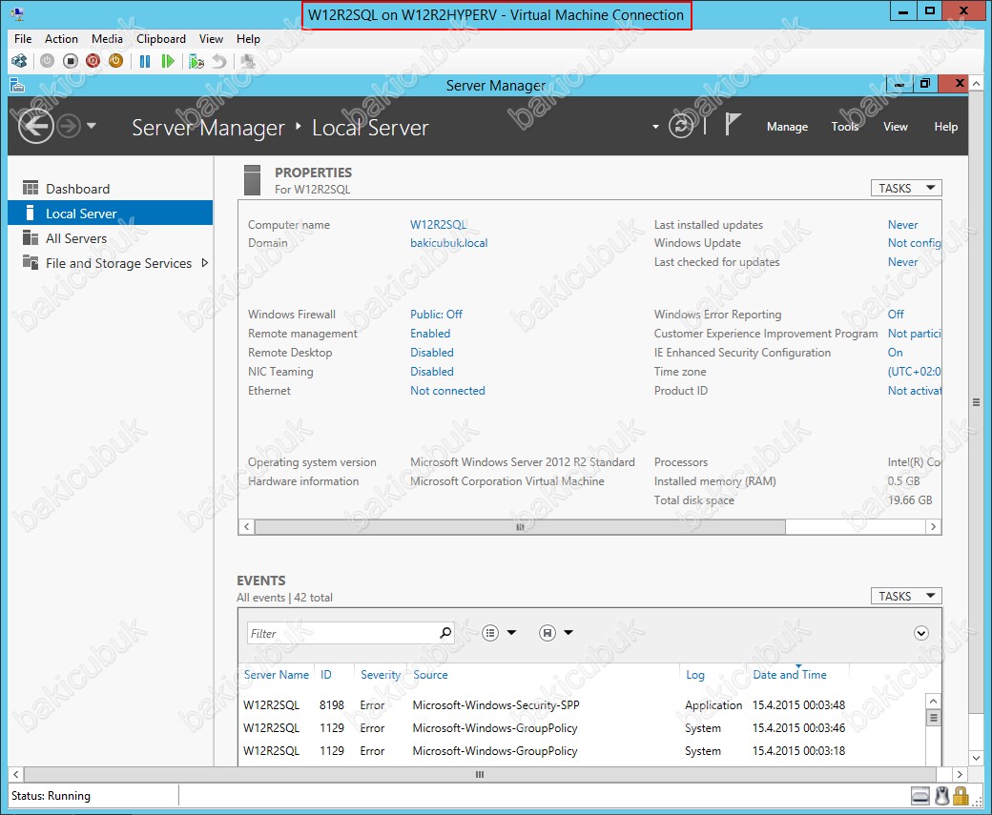Viewport: 992px width, 815px height.
Task: Click VM window vertical scrollbar down arrow
Action: coord(976,758)
